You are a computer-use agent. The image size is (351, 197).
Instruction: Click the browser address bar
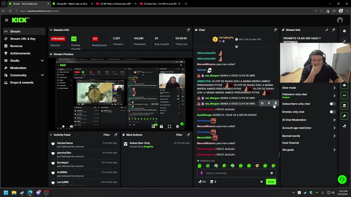tap(165, 11)
